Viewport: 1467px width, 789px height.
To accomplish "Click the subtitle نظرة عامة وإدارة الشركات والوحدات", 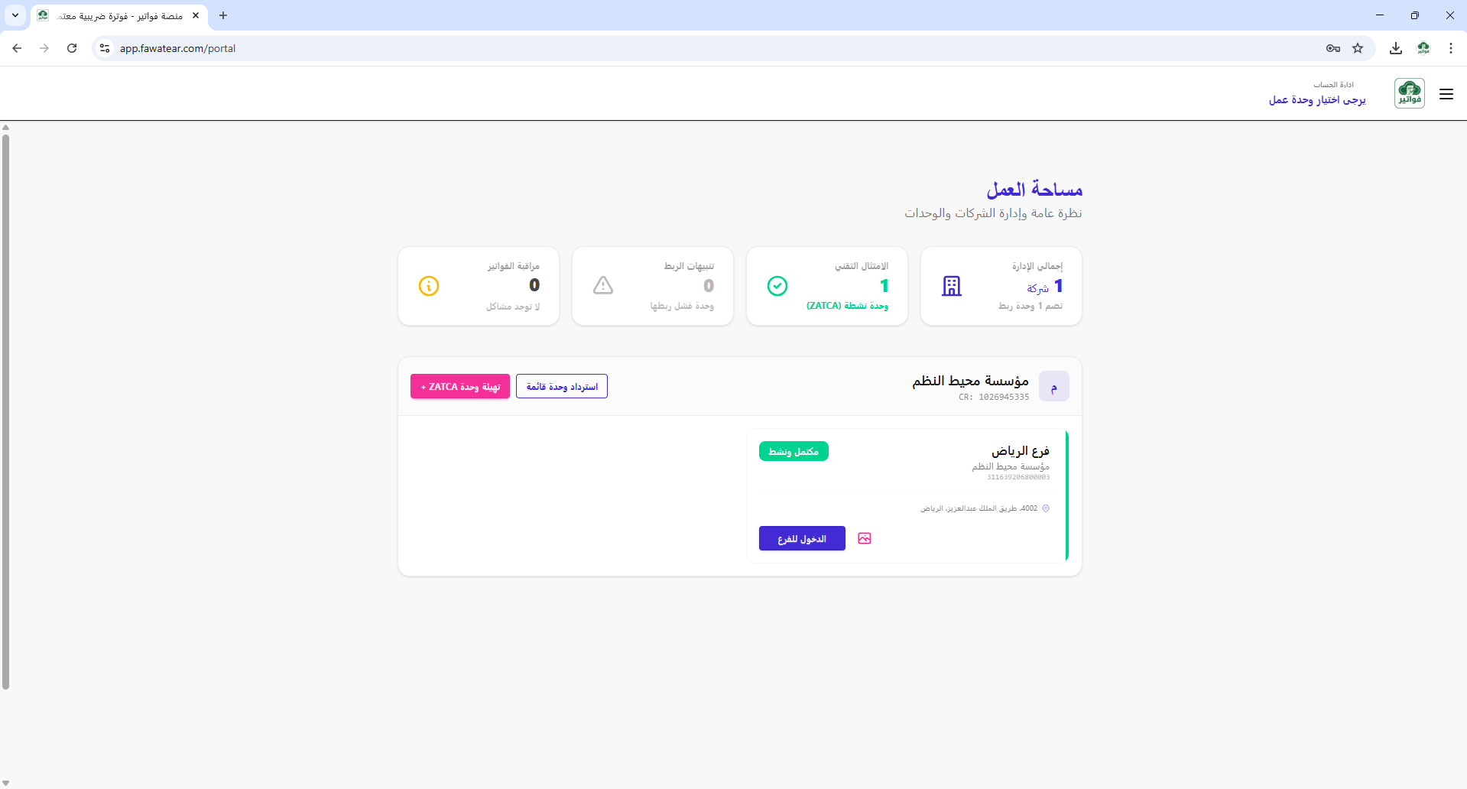I will point(993,213).
